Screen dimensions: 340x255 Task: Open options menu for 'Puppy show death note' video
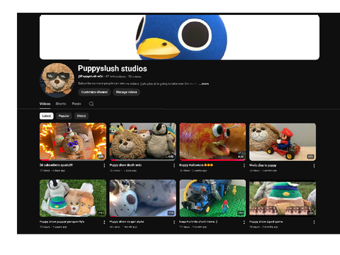(x=174, y=166)
